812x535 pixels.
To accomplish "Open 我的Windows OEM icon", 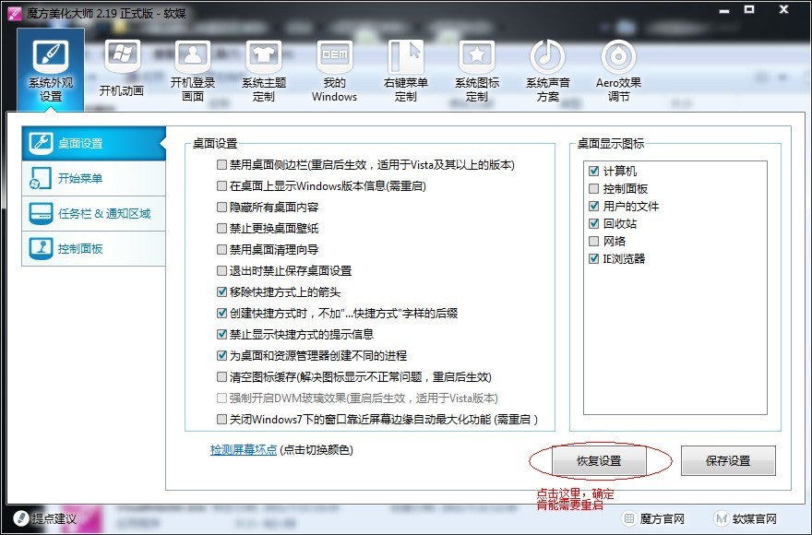I will [335, 57].
